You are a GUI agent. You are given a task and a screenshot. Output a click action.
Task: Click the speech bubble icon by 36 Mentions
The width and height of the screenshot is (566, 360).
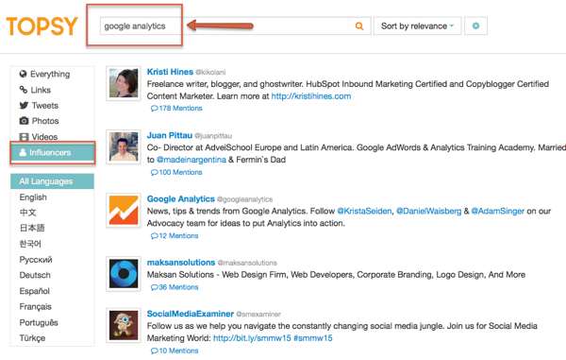154,287
